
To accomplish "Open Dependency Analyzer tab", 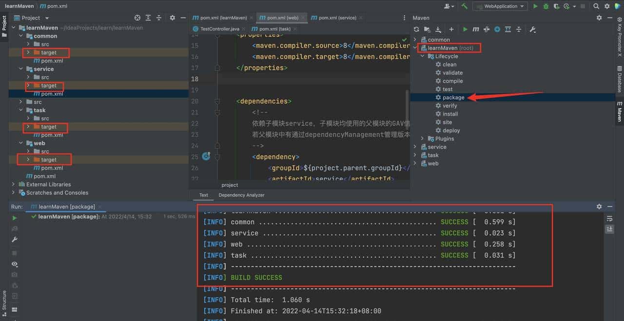I will pyautogui.click(x=241, y=195).
